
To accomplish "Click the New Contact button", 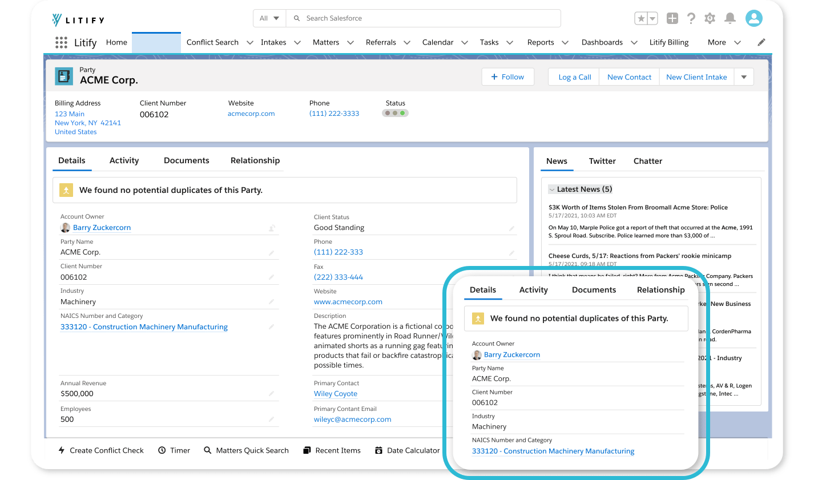I will [x=629, y=77].
